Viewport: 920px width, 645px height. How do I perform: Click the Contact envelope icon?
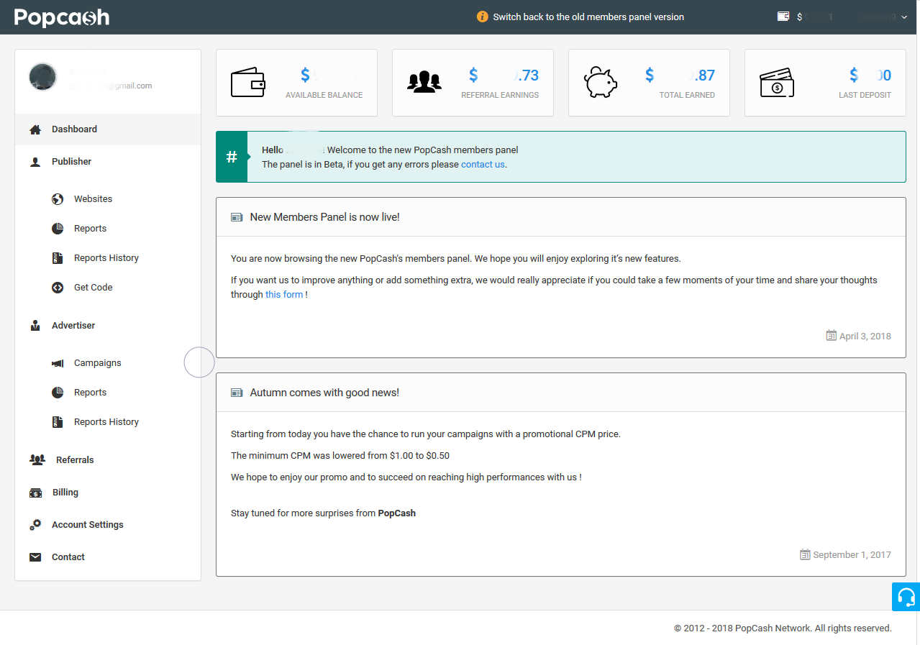pos(35,557)
